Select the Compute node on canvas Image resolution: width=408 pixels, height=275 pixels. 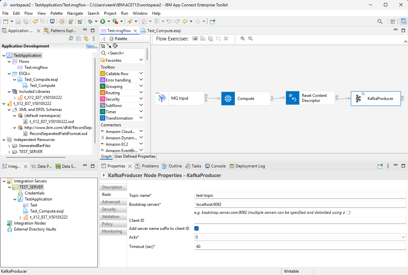click(x=246, y=99)
